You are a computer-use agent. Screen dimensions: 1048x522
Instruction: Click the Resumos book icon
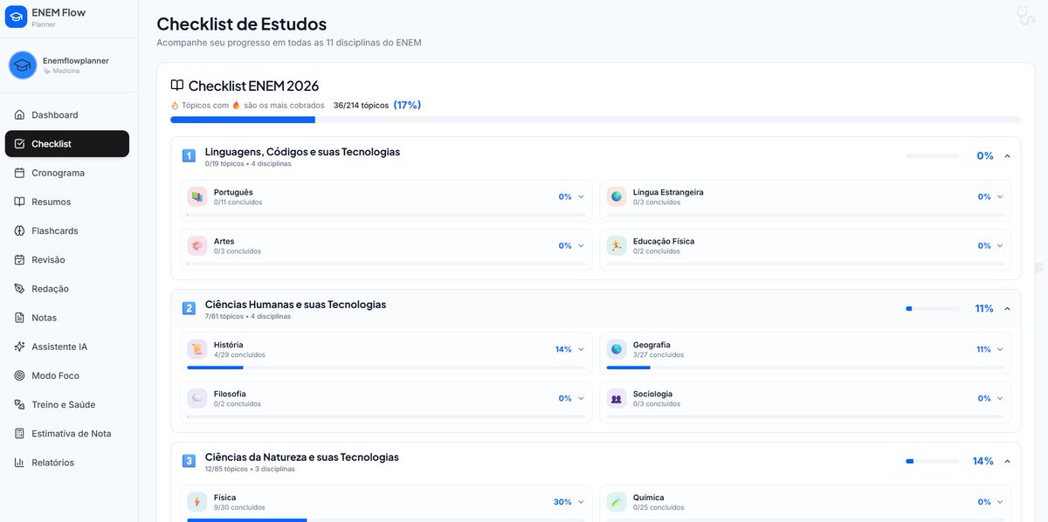pyautogui.click(x=20, y=202)
